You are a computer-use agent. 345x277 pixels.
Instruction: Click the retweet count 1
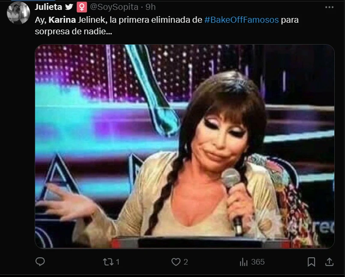click(118, 262)
